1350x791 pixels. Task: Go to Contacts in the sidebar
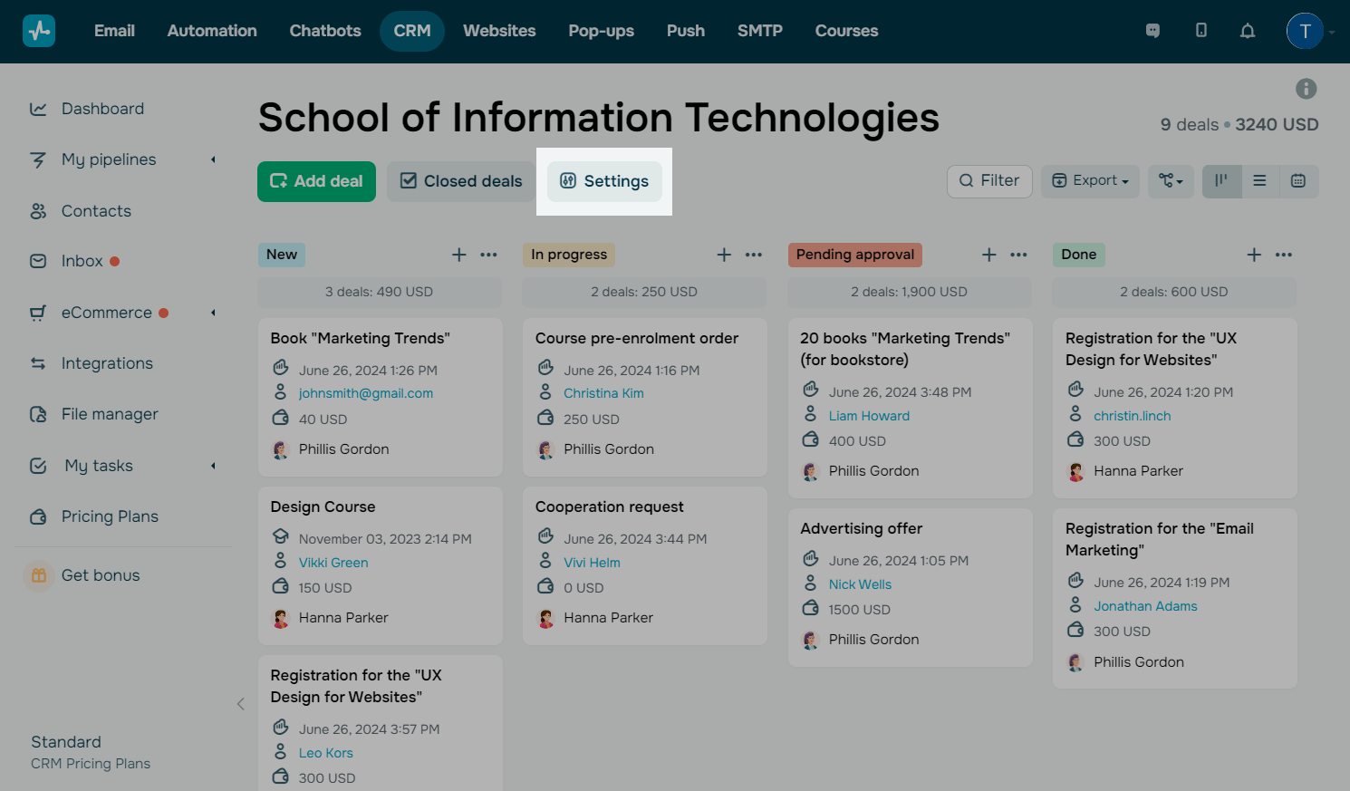(96, 211)
